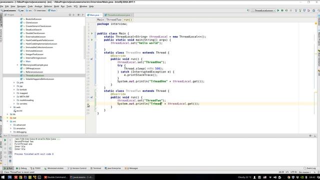Collapse the src folder in the project tree
The height and width of the screenshot is (180, 320).
[x=7, y=121]
